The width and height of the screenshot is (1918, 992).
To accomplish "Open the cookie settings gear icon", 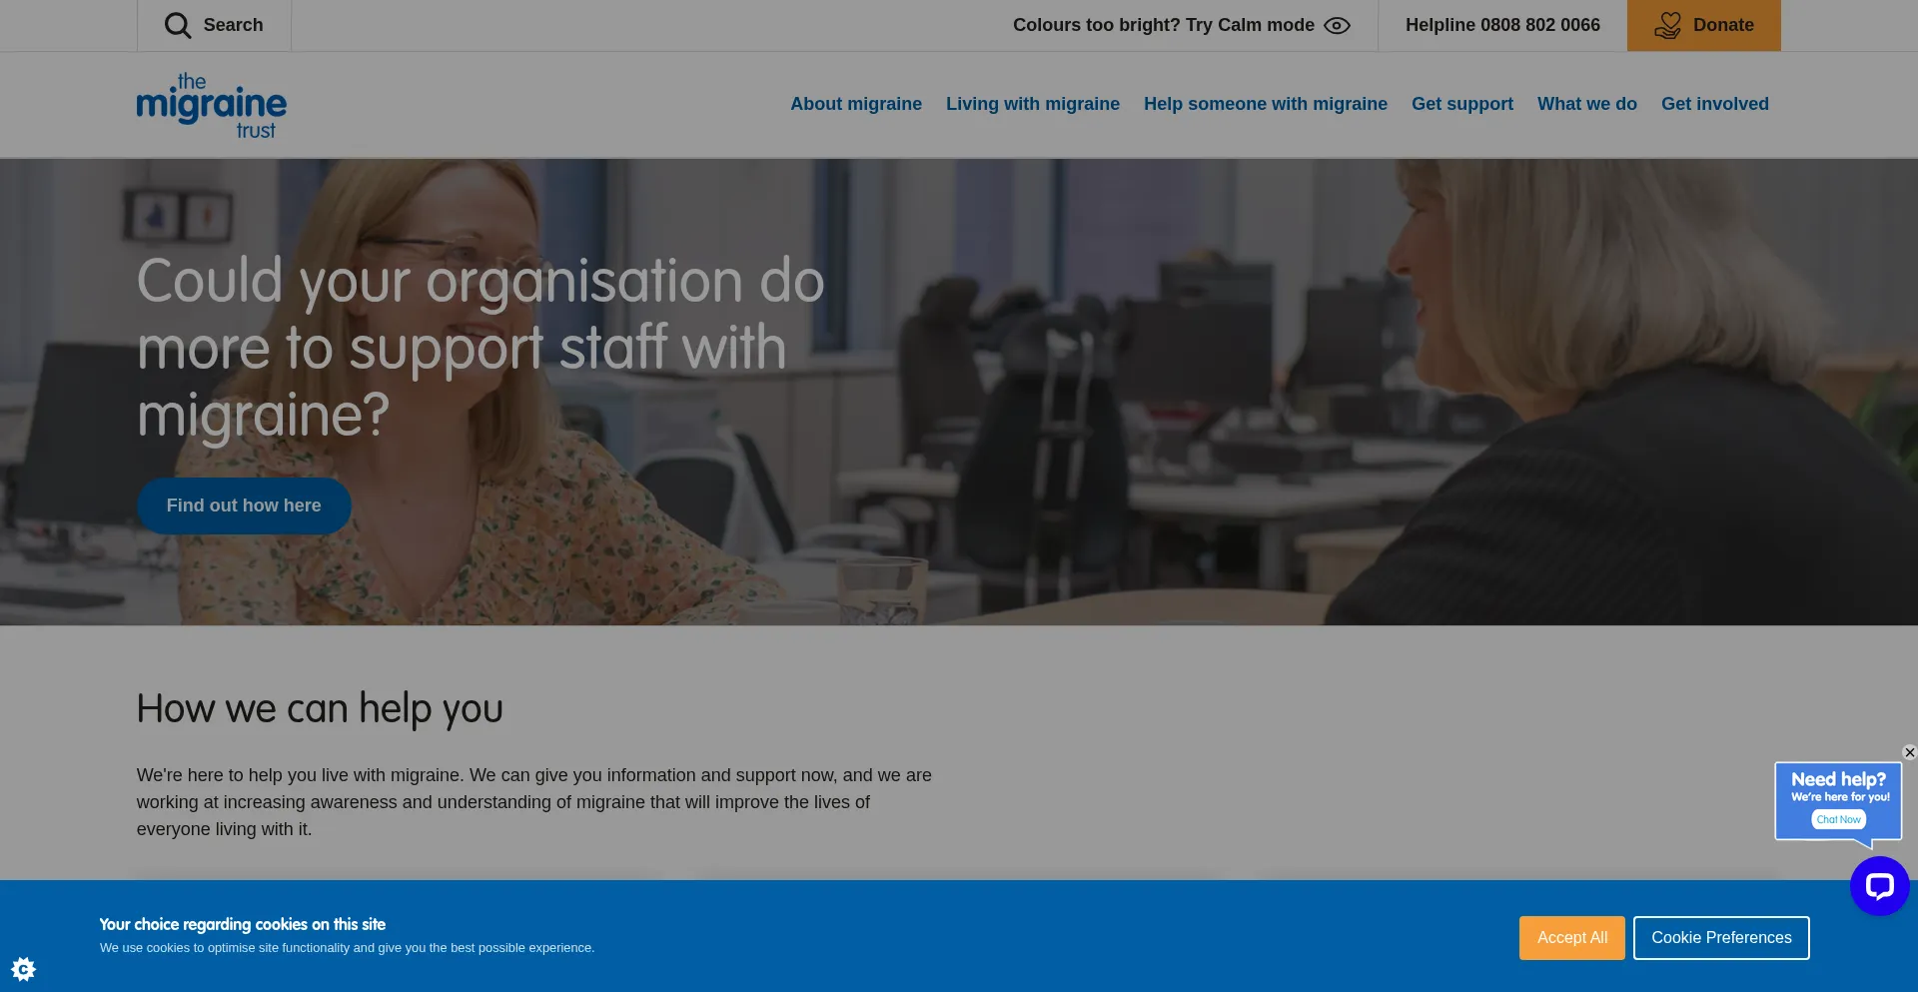I will click(x=22, y=968).
